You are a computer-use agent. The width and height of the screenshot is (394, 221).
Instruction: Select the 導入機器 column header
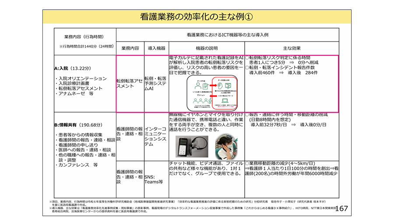pyautogui.click(x=155, y=48)
